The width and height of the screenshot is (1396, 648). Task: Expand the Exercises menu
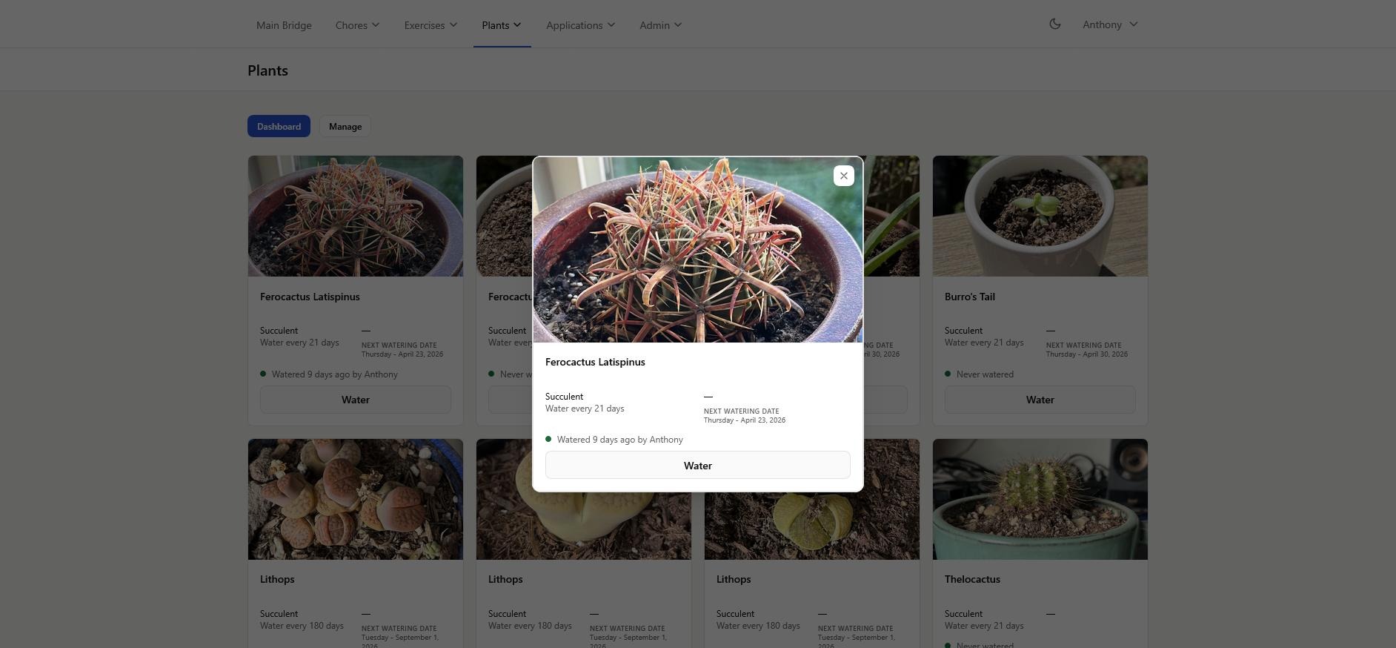[x=431, y=25]
